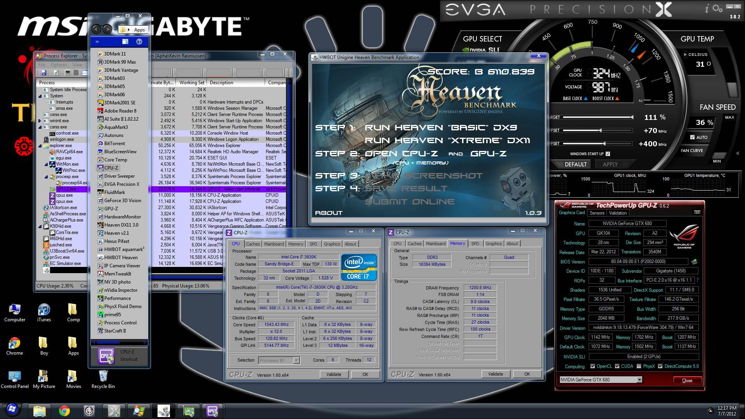Viewport: 745px width, 419px height.
Task: Open the Windows Start button
Action: 12,410
